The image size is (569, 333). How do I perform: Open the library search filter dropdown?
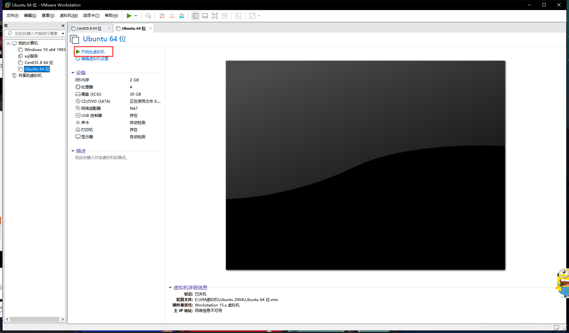(x=63, y=33)
